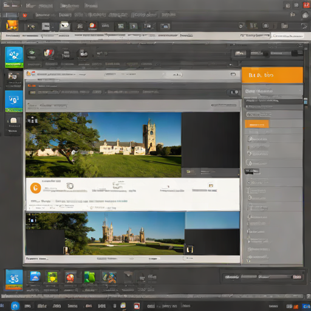Open the second menu in top menu bar
The height and width of the screenshot is (311, 311).
[x=39, y=5]
